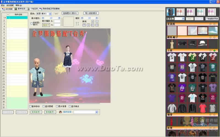Click the minus fine-tune button
Screen dimensions: 220x137
pyautogui.click(x=97, y=21)
